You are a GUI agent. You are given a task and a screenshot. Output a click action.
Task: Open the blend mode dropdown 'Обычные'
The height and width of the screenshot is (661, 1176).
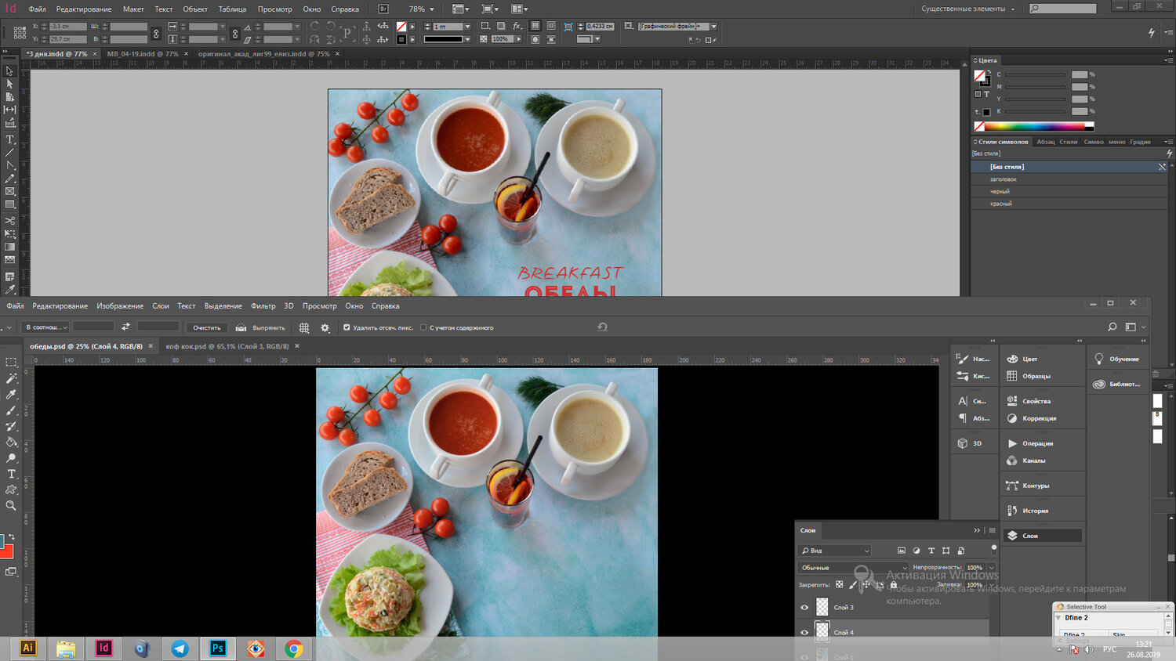coord(853,568)
